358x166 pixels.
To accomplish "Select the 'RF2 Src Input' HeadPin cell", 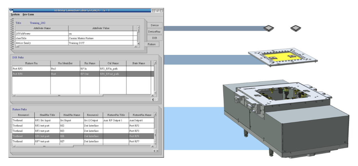I will pyautogui.click(x=47, y=120).
